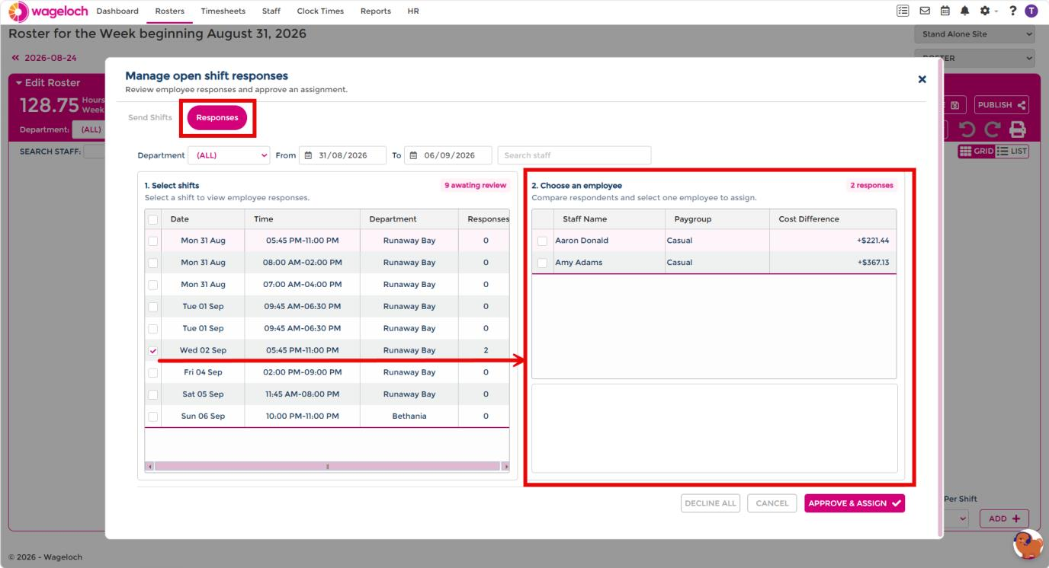
Task: Toggle the select-all shifts header checkbox
Action: pos(153,219)
